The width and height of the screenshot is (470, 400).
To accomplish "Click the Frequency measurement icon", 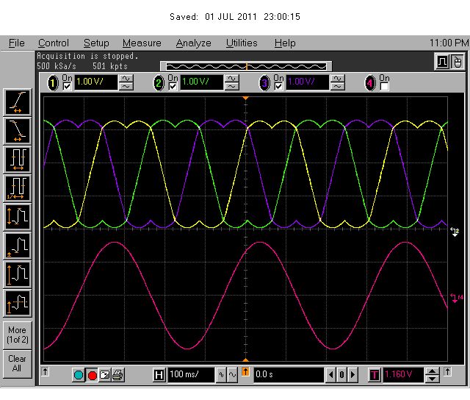I will pyautogui.click(x=17, y=188).
